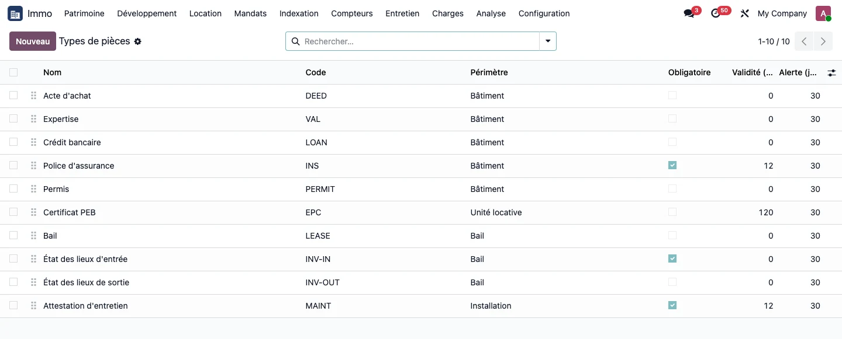Open the Charges menu
The width and height of the screenshot is (842, 339).
coord(448,13)
